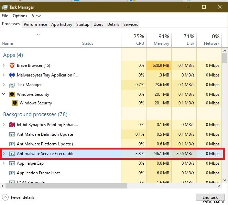228x205 pixels.
Task: Click the End task button
Action: pos(210,197)
